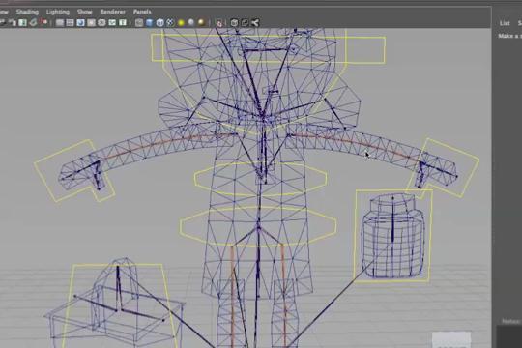Enable smooth shade all blue cube
Viewport: 522px width, 348px height.
(x=150, y=22)
